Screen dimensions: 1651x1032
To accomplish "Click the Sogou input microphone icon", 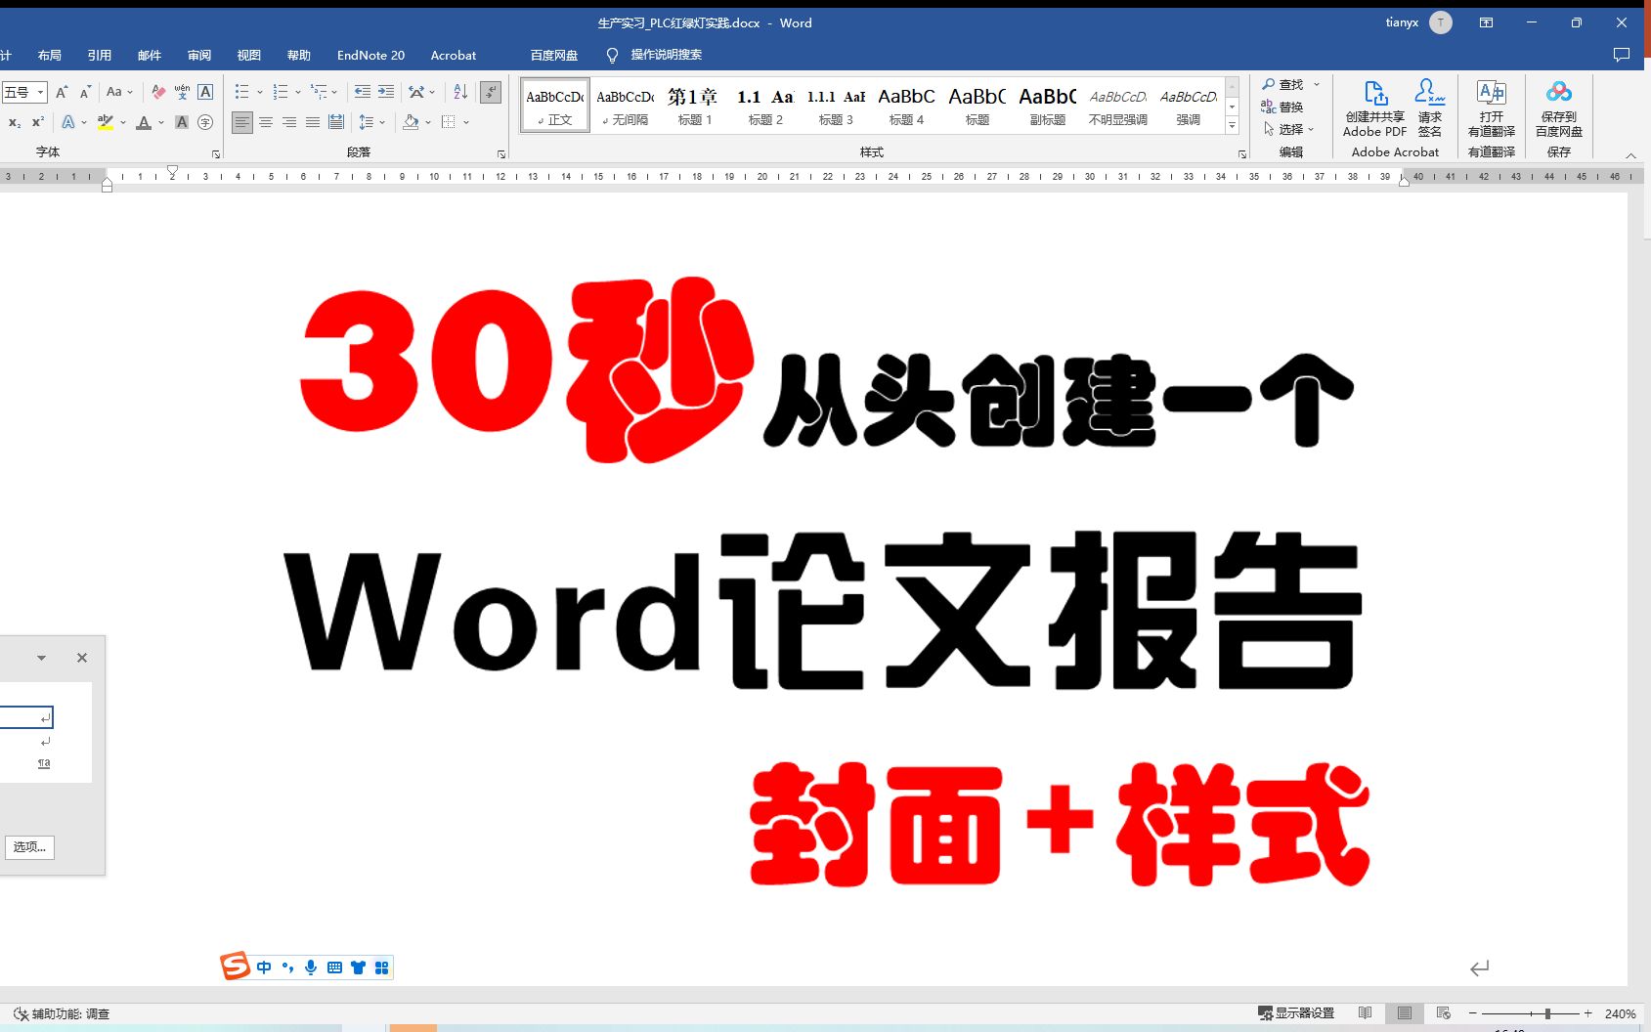I will (311, 967).
